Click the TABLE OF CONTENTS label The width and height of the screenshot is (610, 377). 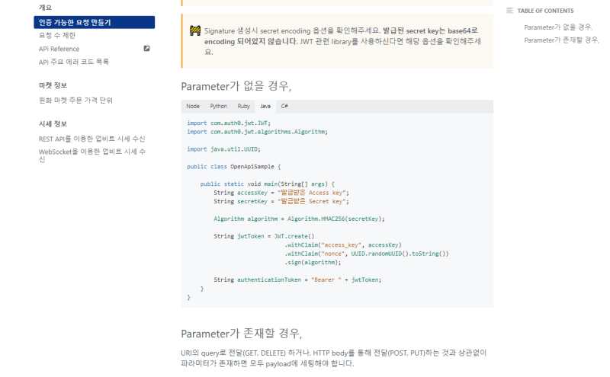545,11
